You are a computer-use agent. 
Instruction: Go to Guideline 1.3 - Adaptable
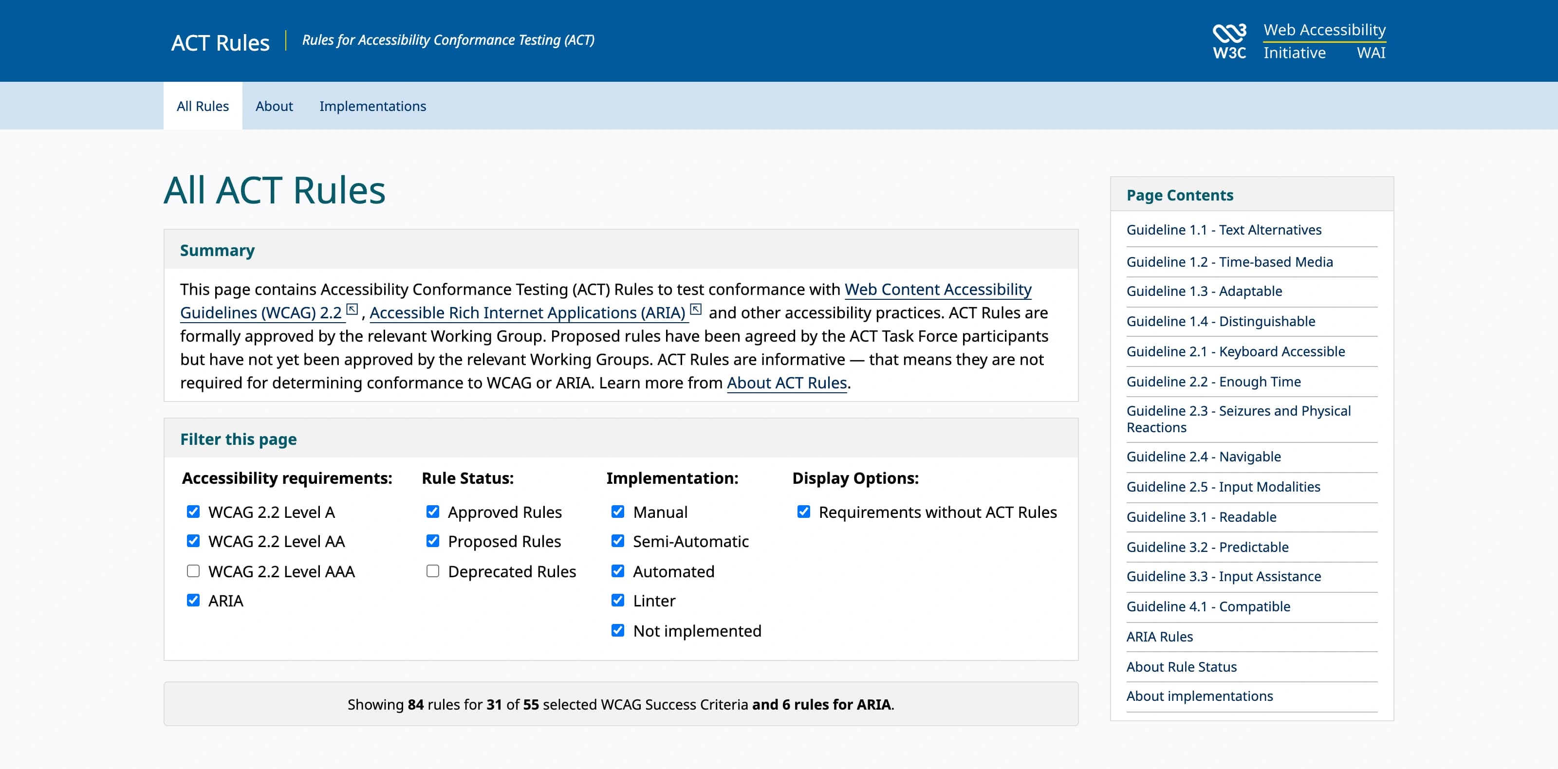(x=1204, y=291)
